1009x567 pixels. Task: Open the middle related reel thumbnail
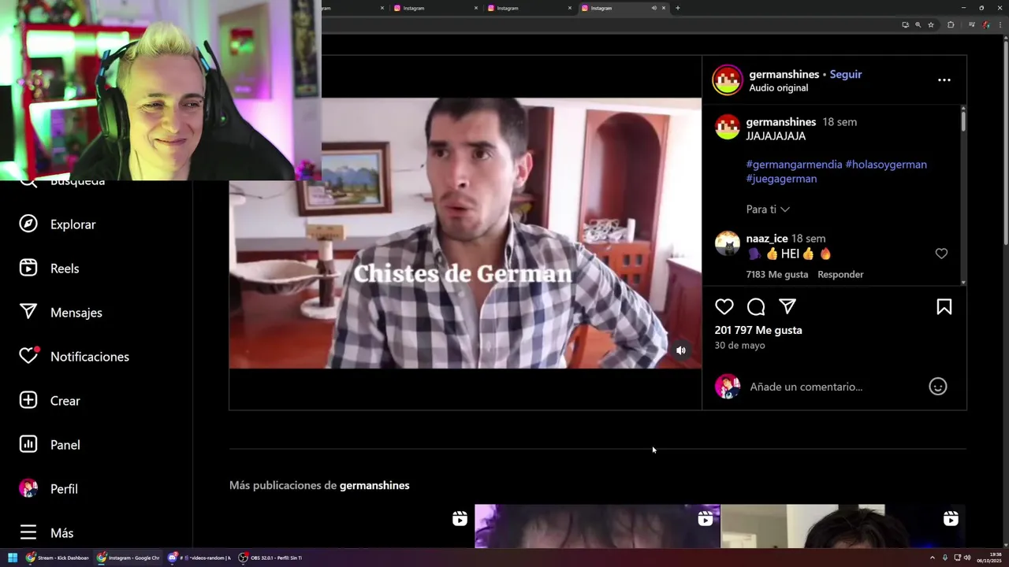(x=597, y=526)
